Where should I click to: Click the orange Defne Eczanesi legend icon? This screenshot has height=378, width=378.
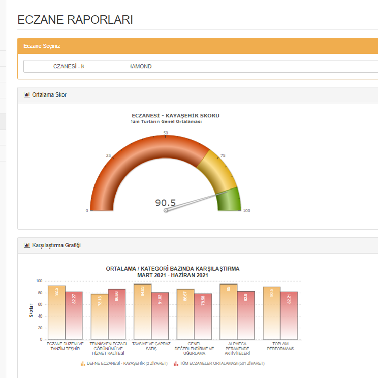83,363
